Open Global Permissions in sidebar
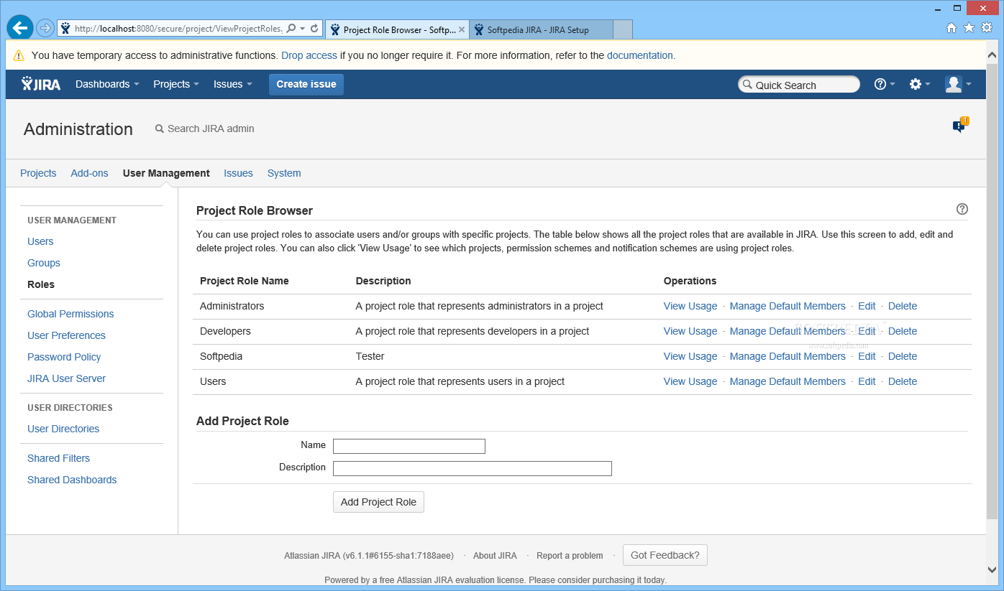 70,314
